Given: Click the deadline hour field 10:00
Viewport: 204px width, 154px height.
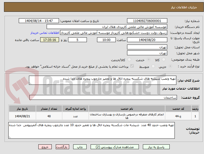Looking at the screenshot, I should tap(106, 40).
